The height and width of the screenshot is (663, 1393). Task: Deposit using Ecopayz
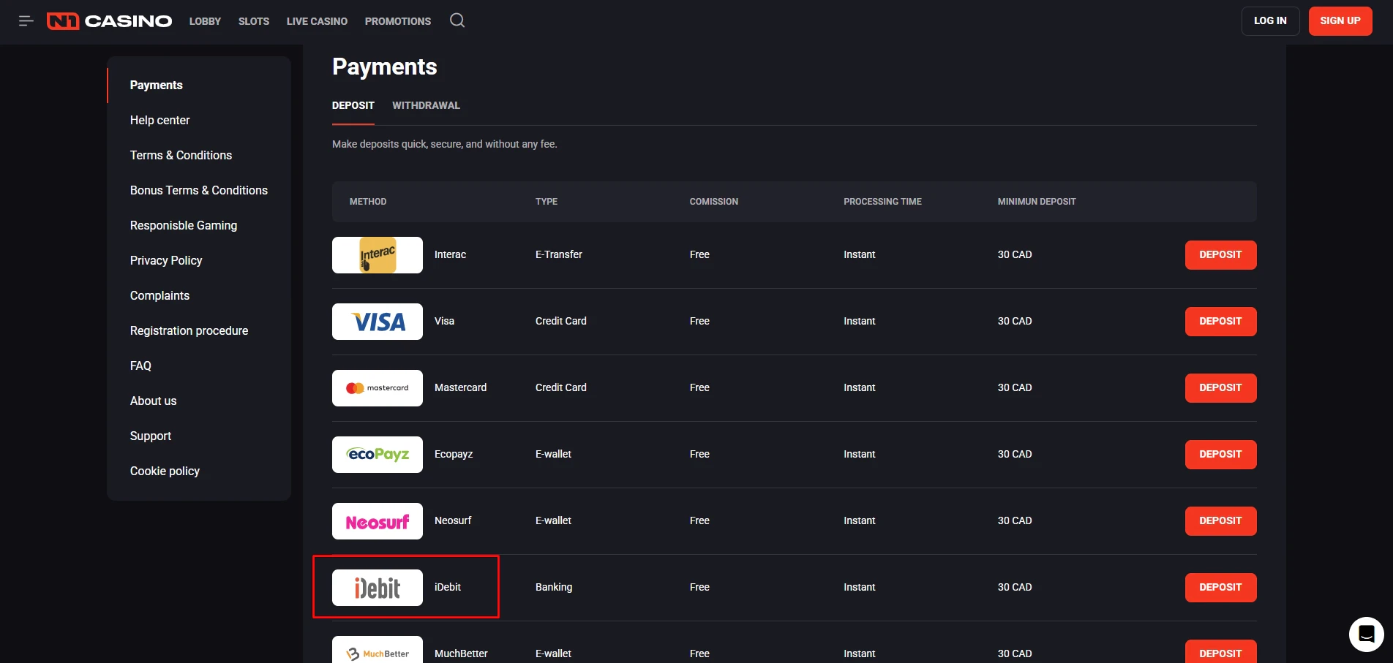pyautogui.click(x=1220, y=455)
